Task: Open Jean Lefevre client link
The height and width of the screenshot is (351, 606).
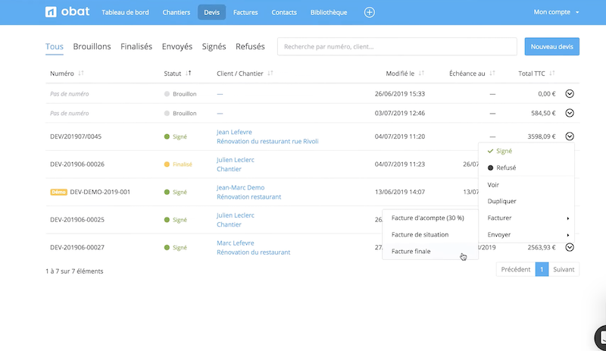Action: (x=234, y=132)
